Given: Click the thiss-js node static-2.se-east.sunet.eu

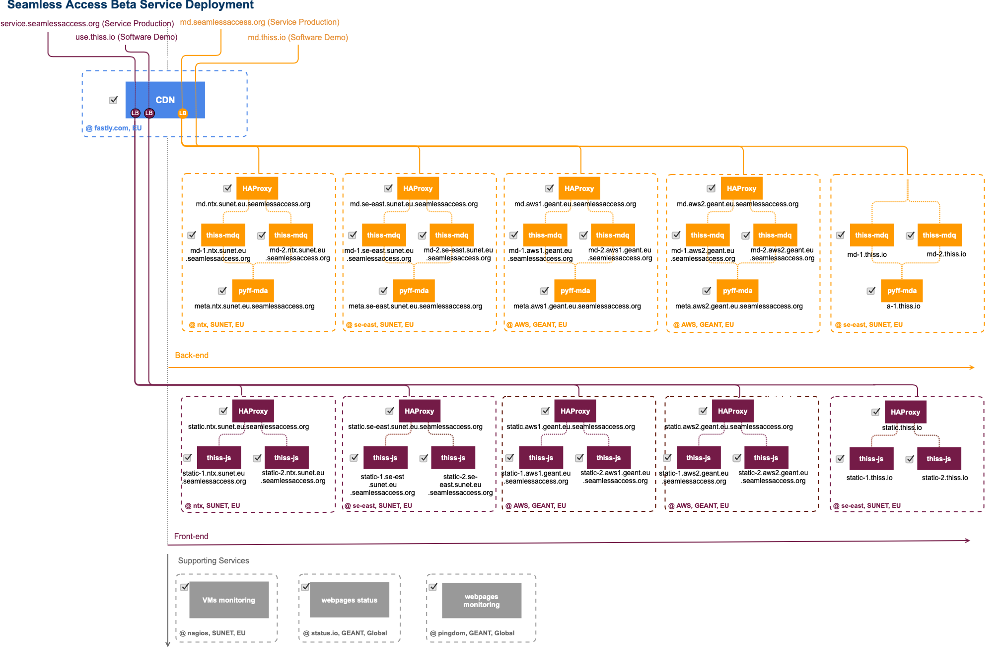Looking at the screenshot, I should coord(453,458).
